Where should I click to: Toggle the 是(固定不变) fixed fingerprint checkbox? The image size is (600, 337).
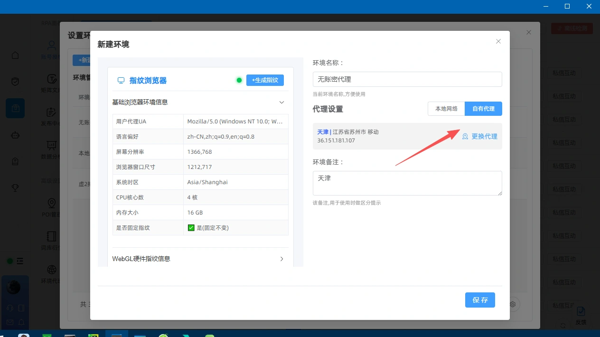[x=191, y=228]
